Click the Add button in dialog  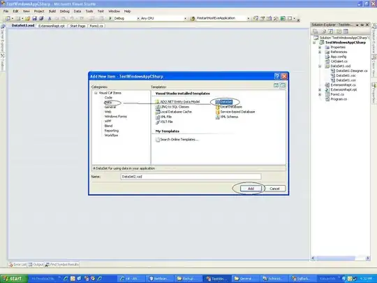[251, 189]
